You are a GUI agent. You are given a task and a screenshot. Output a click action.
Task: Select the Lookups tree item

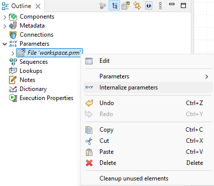pos(31,71)
